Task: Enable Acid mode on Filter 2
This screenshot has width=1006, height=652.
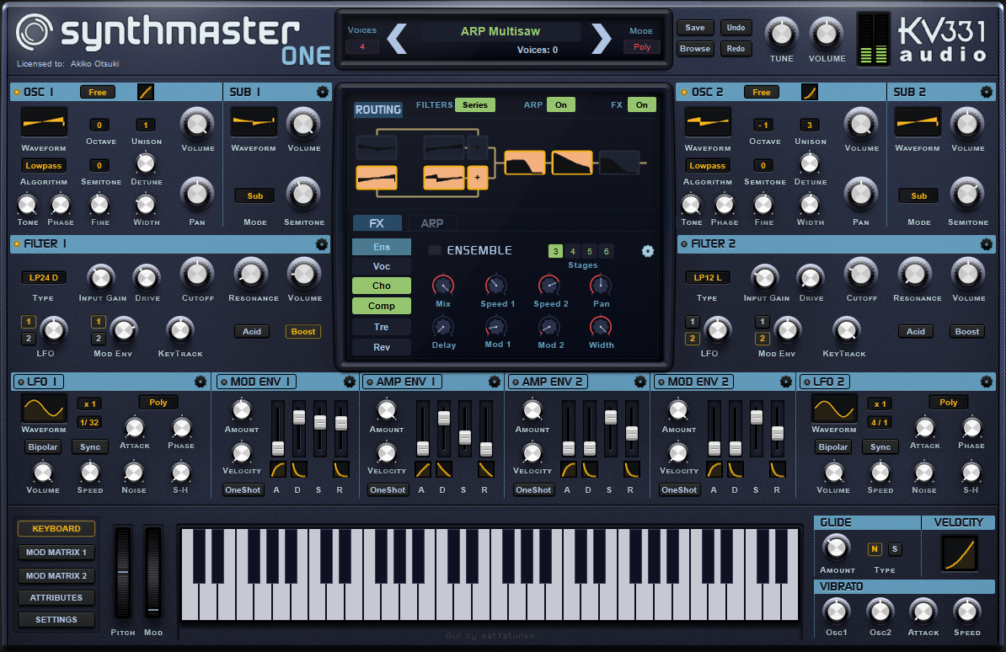Action: click(x=915, y=331)
